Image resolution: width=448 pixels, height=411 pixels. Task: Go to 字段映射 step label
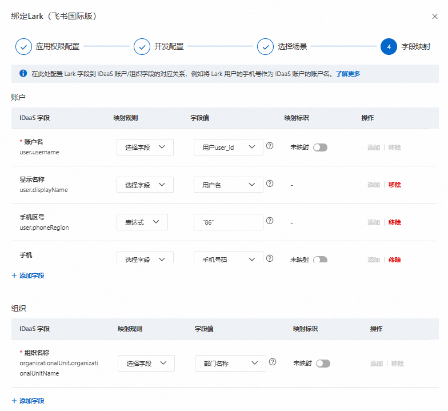point(416,47)
